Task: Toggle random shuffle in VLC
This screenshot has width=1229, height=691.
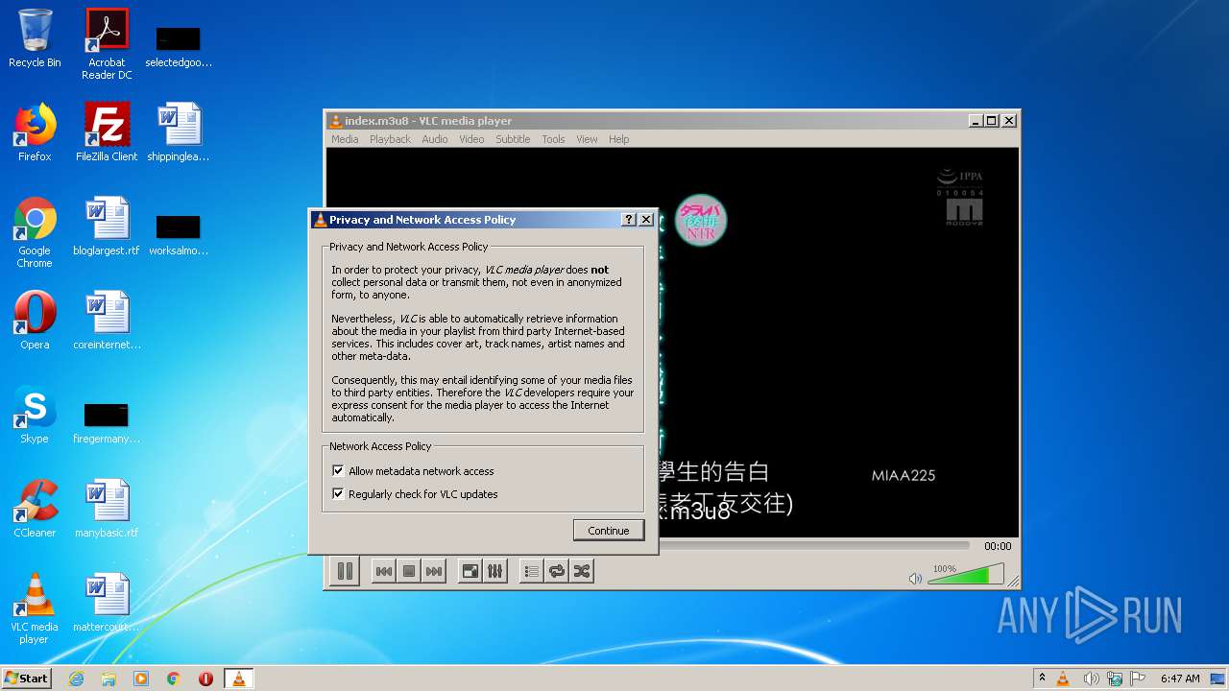Action: tap(581, 571)
